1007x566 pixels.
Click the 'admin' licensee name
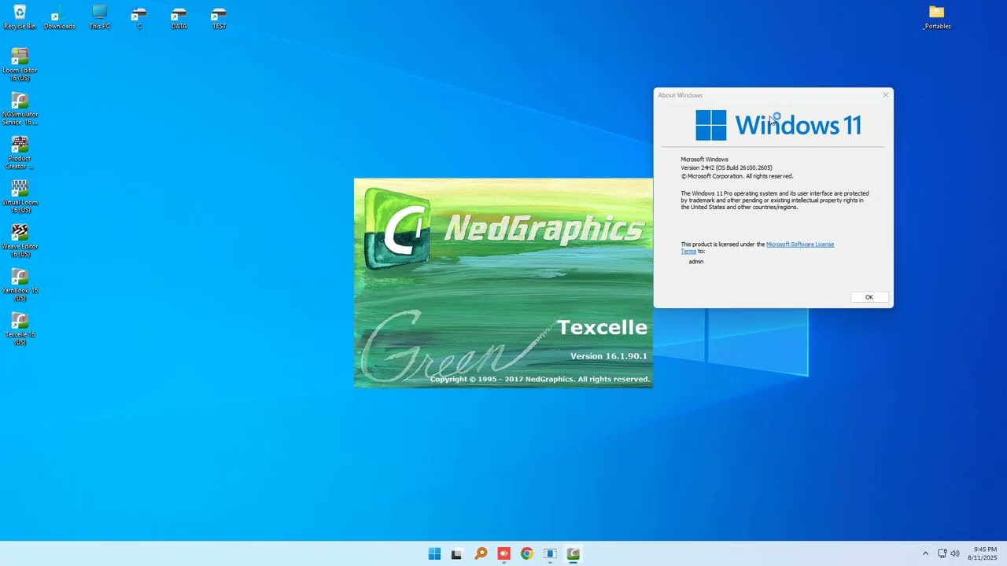coord(696,262)
